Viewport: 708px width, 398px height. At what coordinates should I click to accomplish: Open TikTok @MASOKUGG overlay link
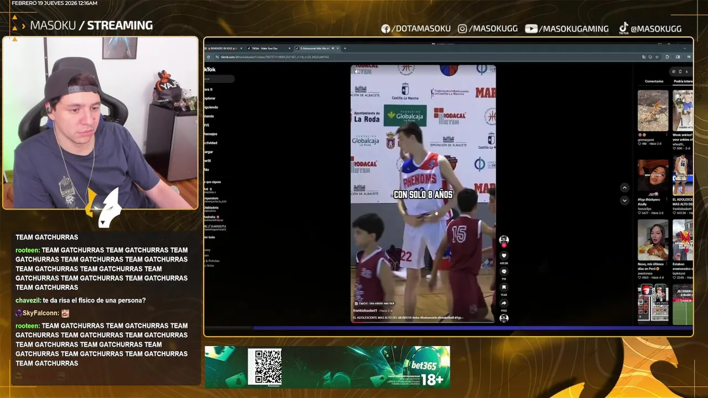pyautogui.click(x=650, y=28)
